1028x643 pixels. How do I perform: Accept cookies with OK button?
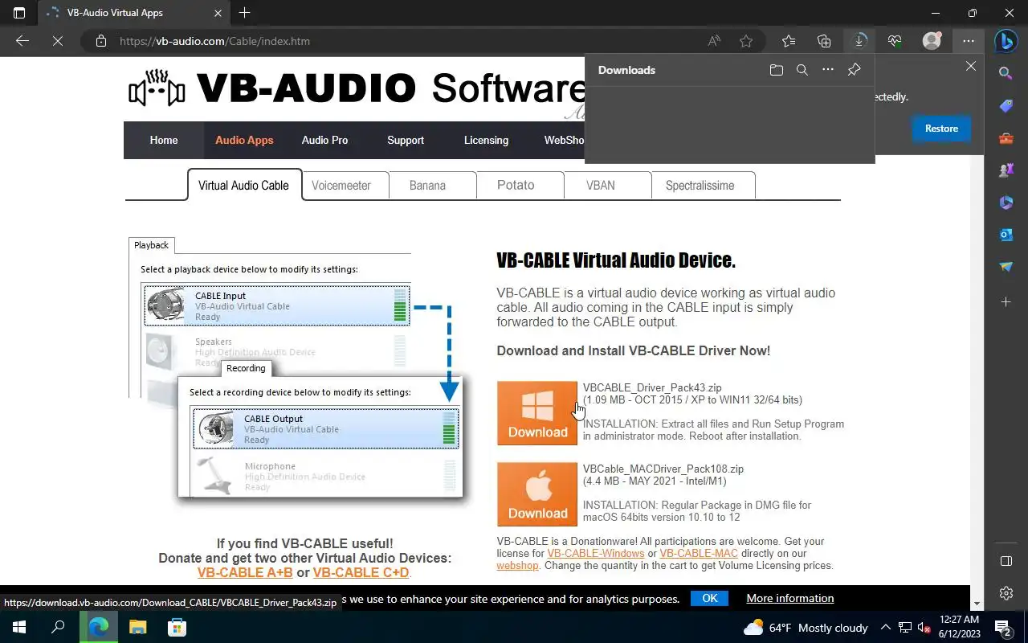point(709,598)
